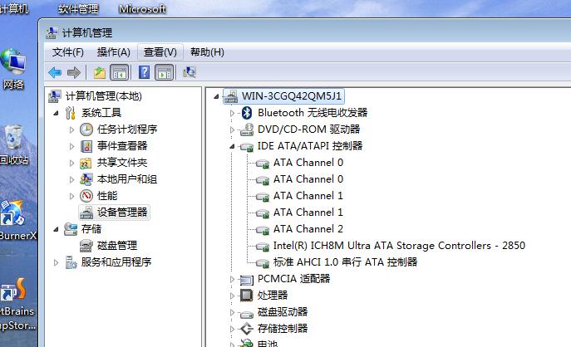Image resolution: width=571 pixels, height=347 pixels.
Task: Expand the DVD/CD-ROM 驱动器 node
Action: 233,130
